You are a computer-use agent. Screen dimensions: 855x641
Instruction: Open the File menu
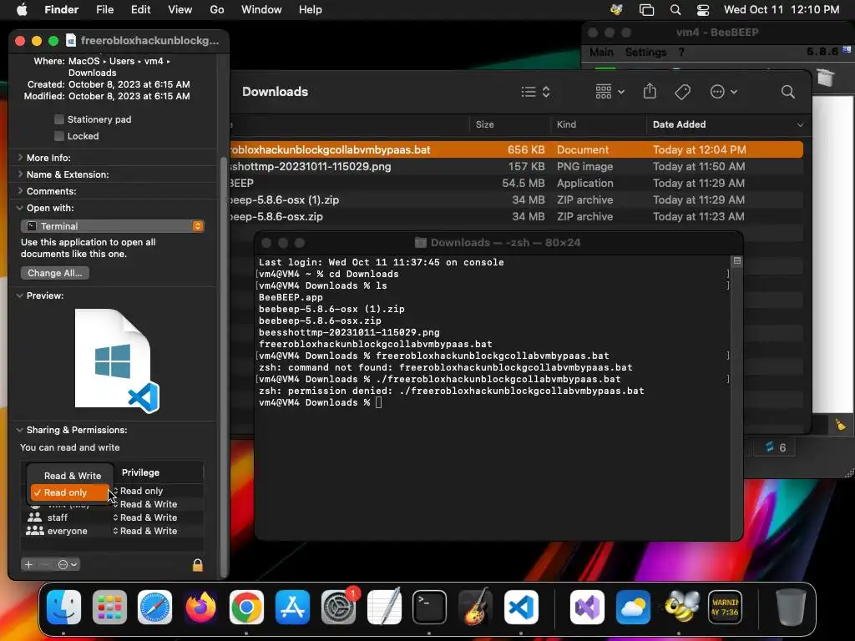104,10
